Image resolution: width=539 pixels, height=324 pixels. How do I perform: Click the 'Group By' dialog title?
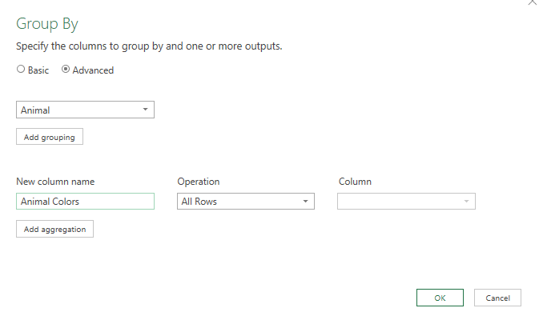[x=47, y=24]
